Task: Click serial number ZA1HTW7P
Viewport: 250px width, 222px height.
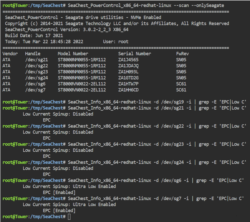Action: pyautogui.click(x=128, y=84)
